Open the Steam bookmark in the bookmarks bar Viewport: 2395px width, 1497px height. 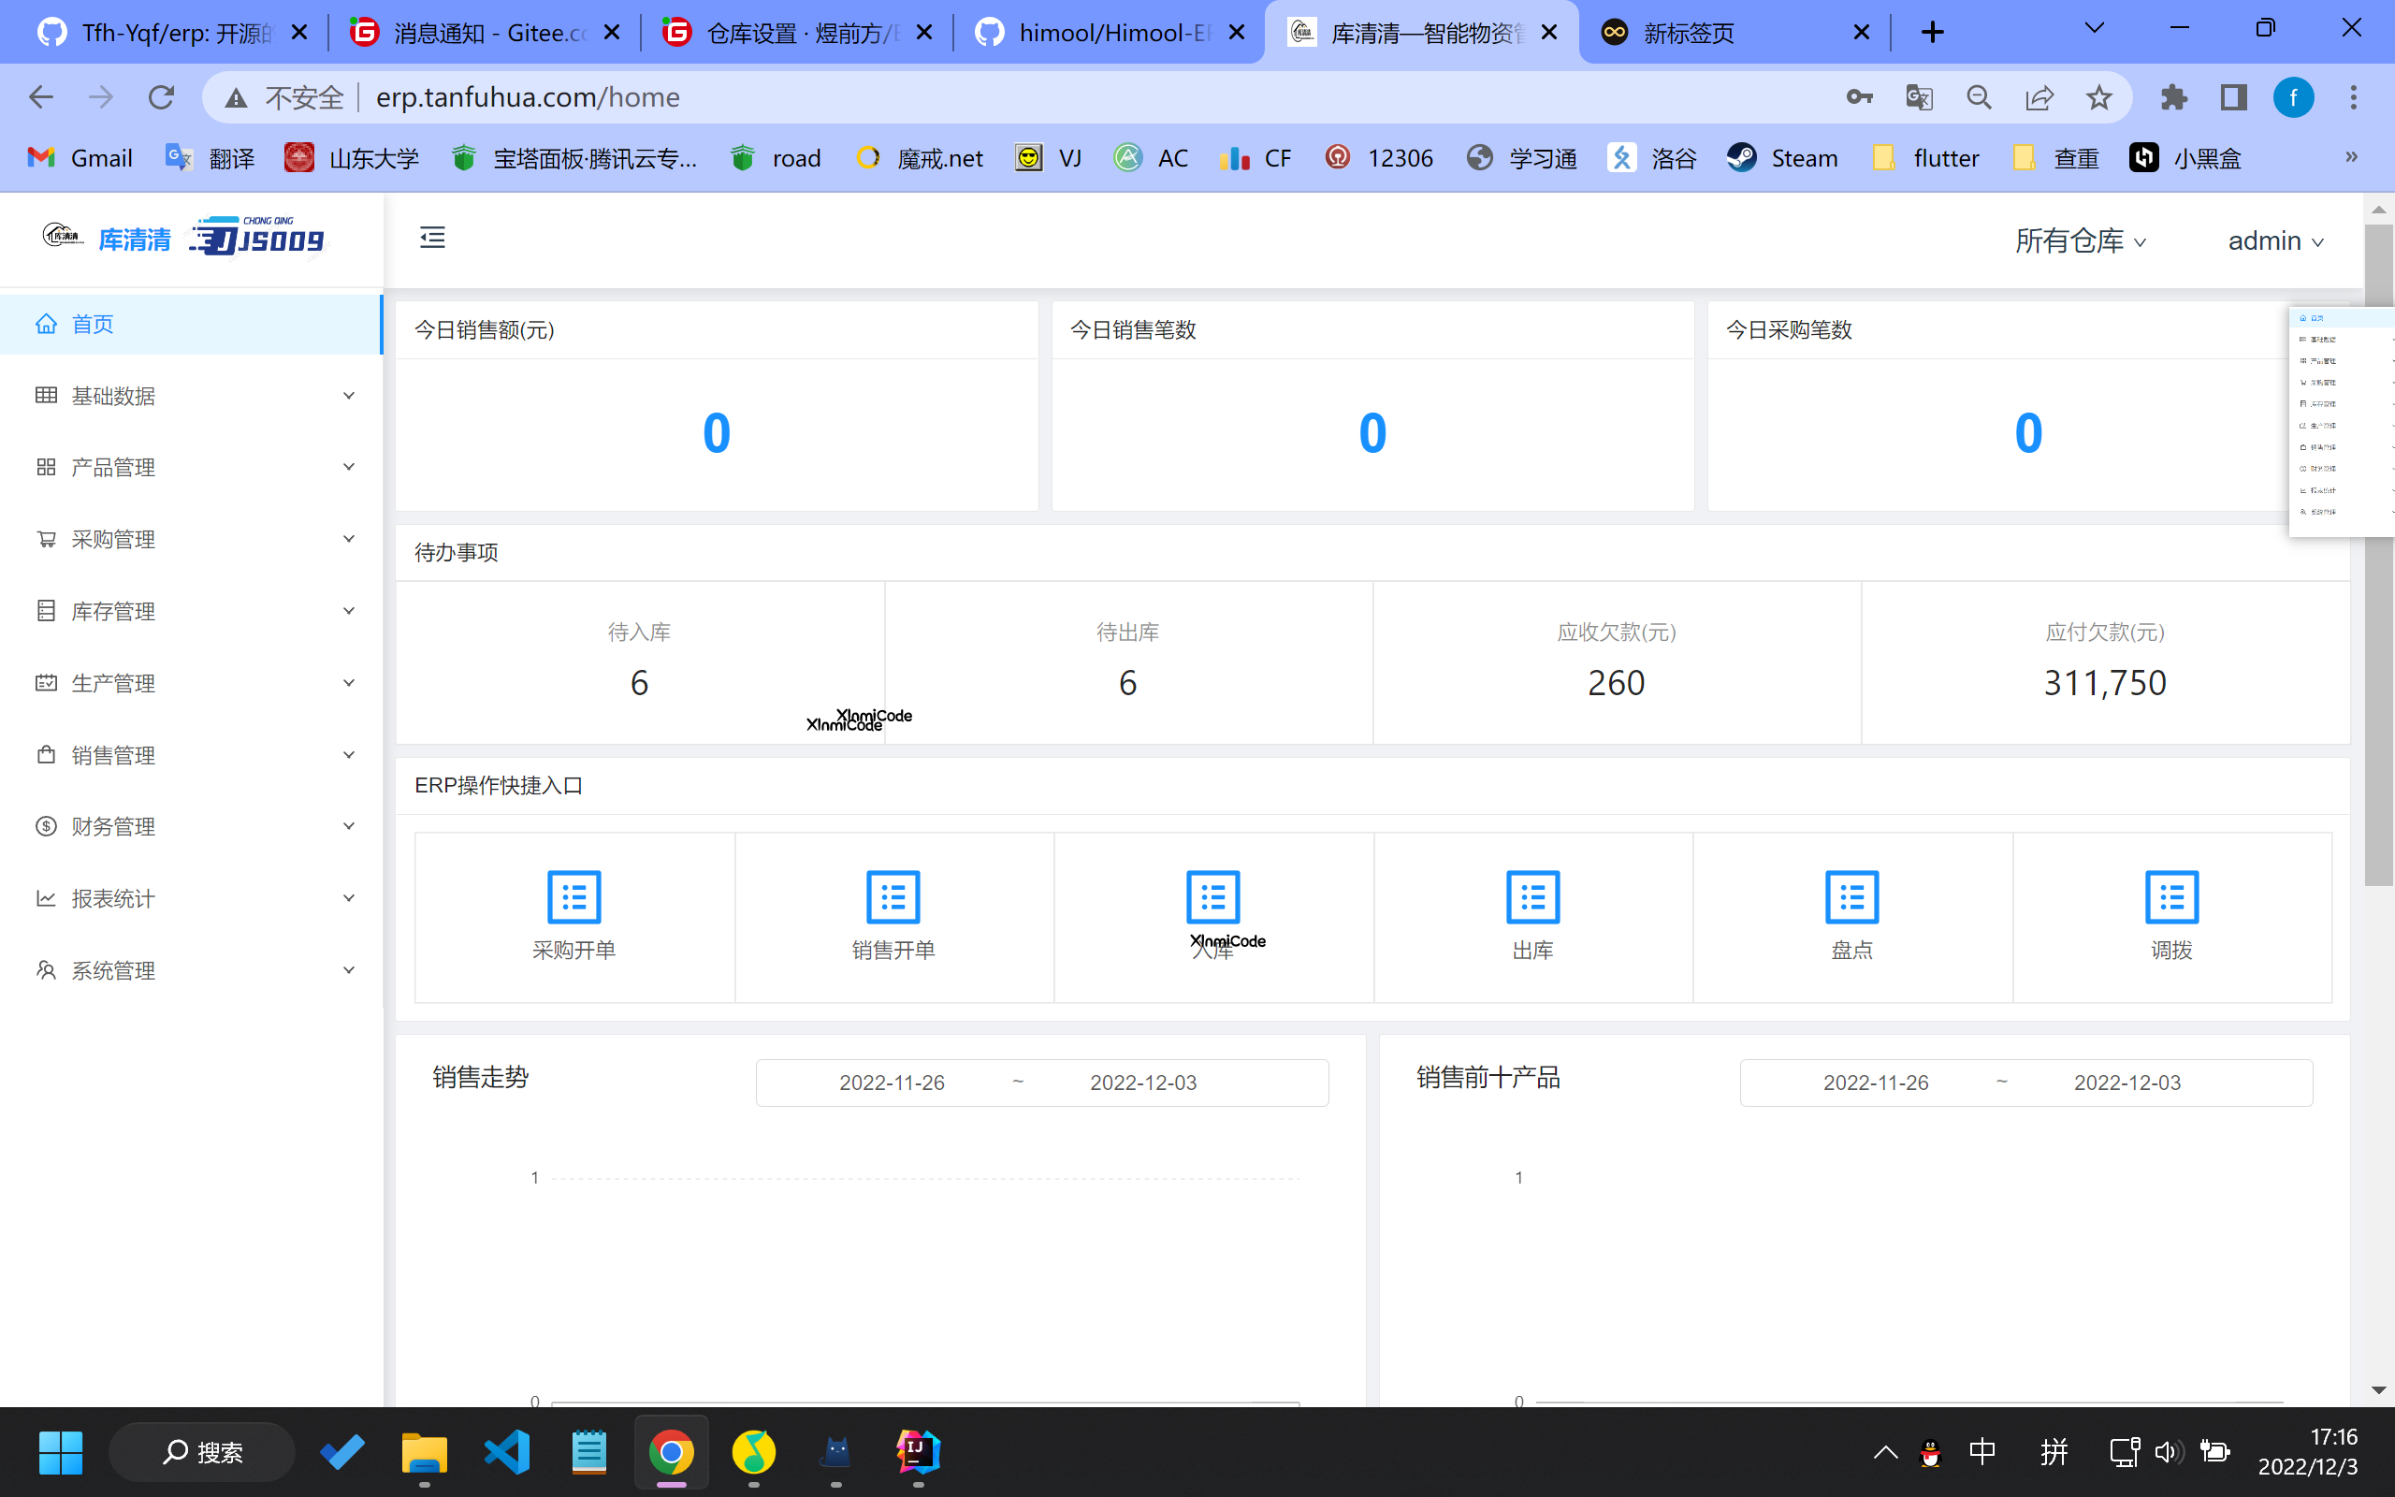1781,156
